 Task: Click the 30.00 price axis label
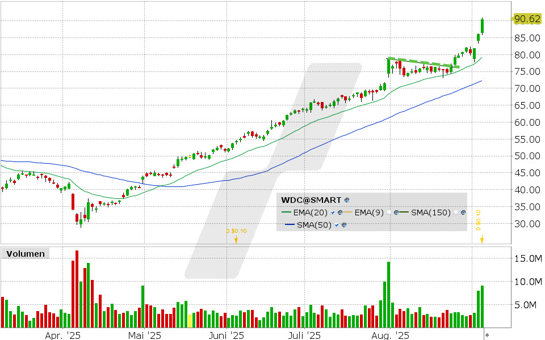[x=527, y=223]
